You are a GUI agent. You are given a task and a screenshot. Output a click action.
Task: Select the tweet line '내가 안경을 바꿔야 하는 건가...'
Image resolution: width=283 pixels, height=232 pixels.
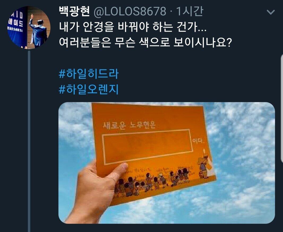[x=133, y=27]
